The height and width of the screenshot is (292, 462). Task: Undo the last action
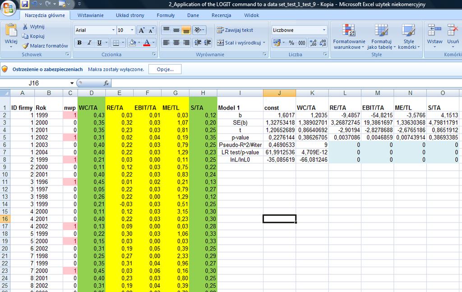pos(34,4)
